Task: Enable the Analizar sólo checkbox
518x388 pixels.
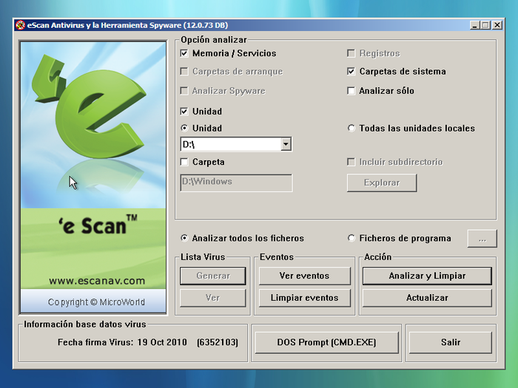Action: tap(351, 91)
